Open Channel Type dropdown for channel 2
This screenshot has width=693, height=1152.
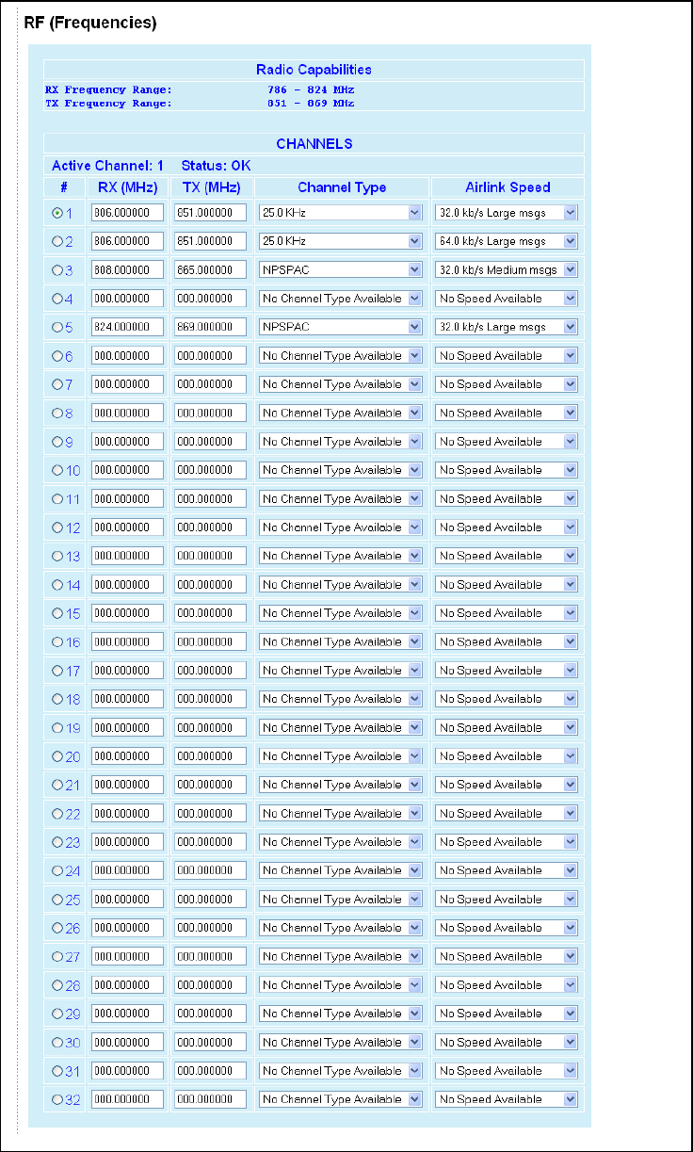point(340,241)
